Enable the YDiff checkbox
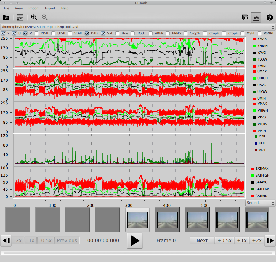Viewport: 276px width, 262px height. [x=37, y=33]
